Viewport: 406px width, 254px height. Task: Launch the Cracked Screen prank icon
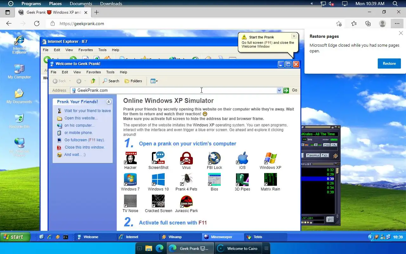click(158, 204)
